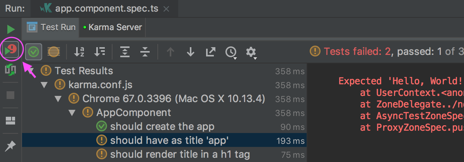Rerun failed tests with the red-badge icon
The image size is (464, 162).
click(11, 50)
